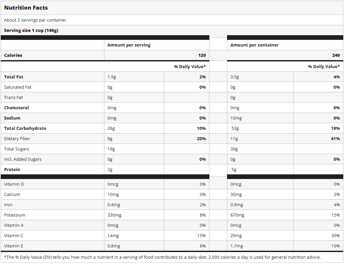Click the Nutrition Facts heading
Image resolution: width=345 pixels, height=265 pixels.
[26, 8]
